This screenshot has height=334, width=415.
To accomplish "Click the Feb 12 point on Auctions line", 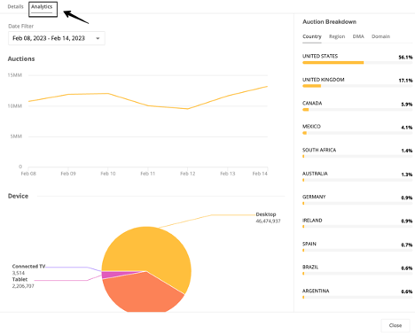I will [x=187, y=109].
